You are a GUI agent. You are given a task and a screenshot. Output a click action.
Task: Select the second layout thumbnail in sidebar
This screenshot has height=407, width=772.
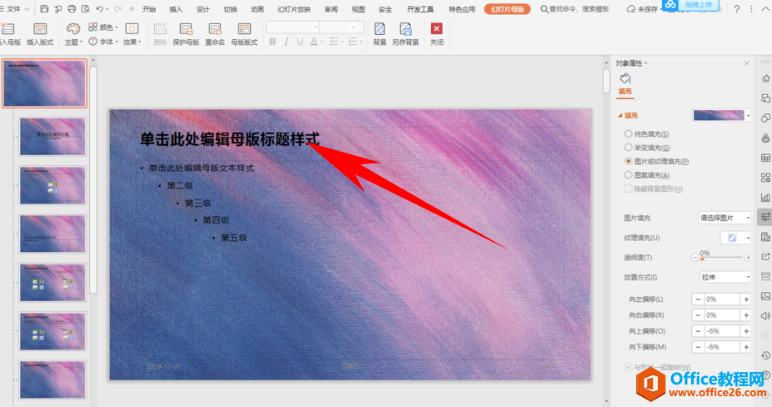coord(53,136)
